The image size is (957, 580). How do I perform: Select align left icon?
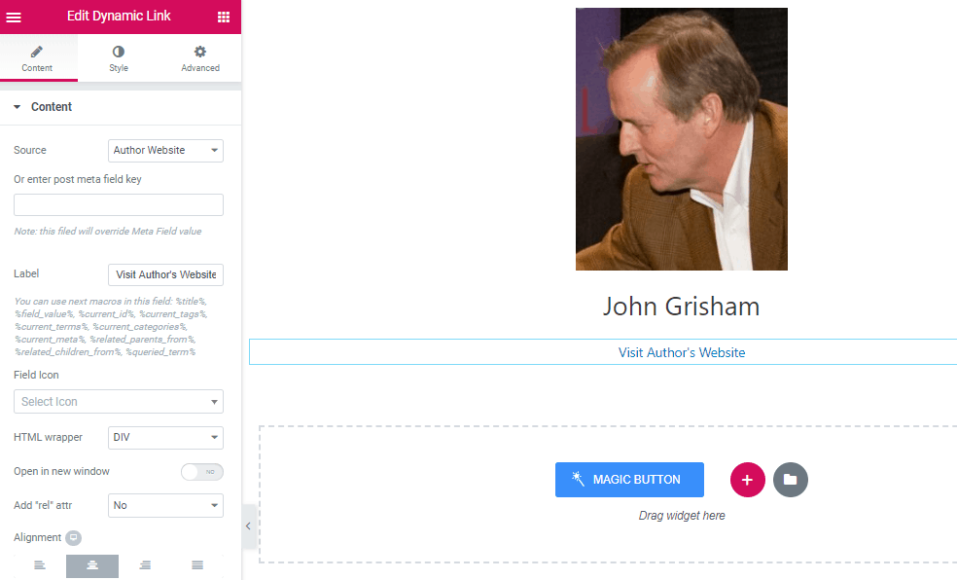pos(40,565)
